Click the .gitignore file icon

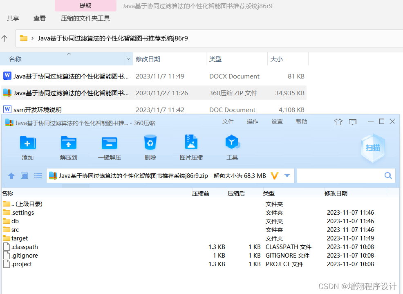point(7,256)
